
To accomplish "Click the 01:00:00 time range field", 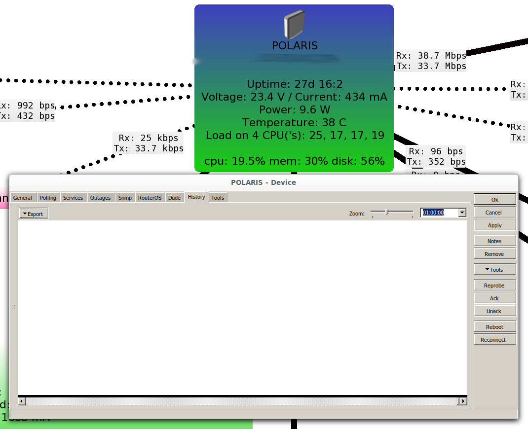I will pyautogui.click(x=440, y=213).
